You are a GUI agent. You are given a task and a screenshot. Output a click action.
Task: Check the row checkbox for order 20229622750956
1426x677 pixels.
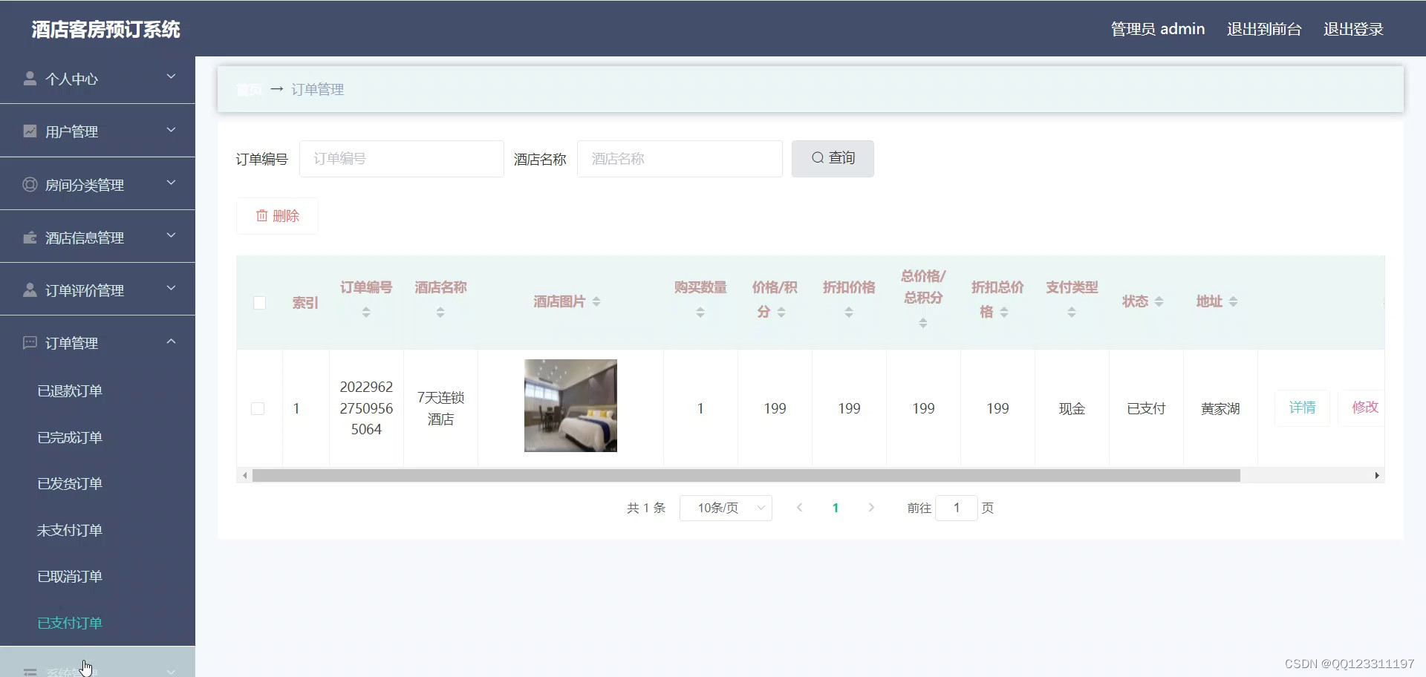click(258, 408)
